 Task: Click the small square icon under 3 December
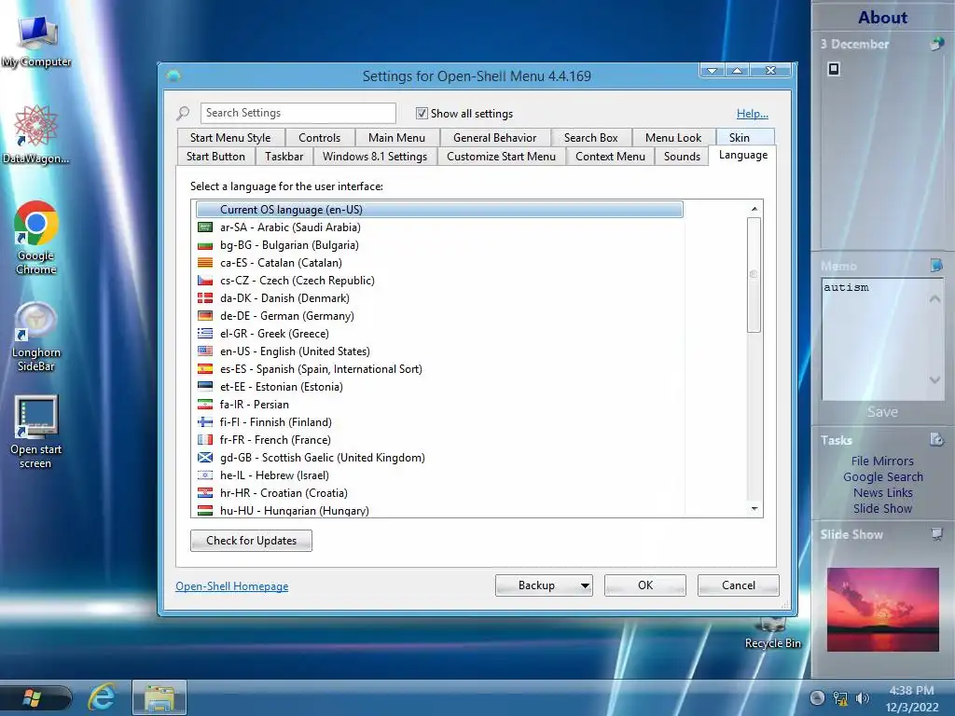[x=834, y=69]
